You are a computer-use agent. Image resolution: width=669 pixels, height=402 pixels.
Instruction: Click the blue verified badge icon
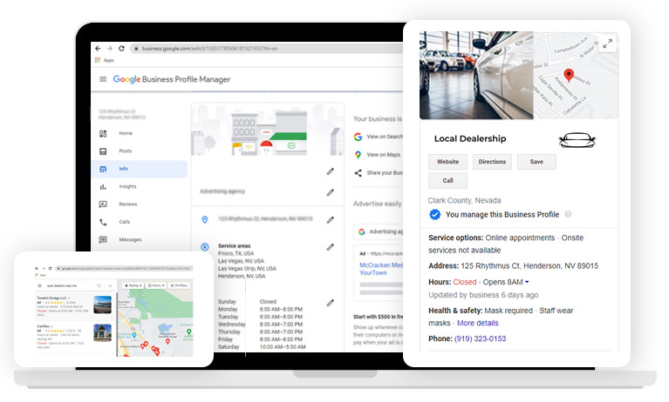[x=434, y=214]
